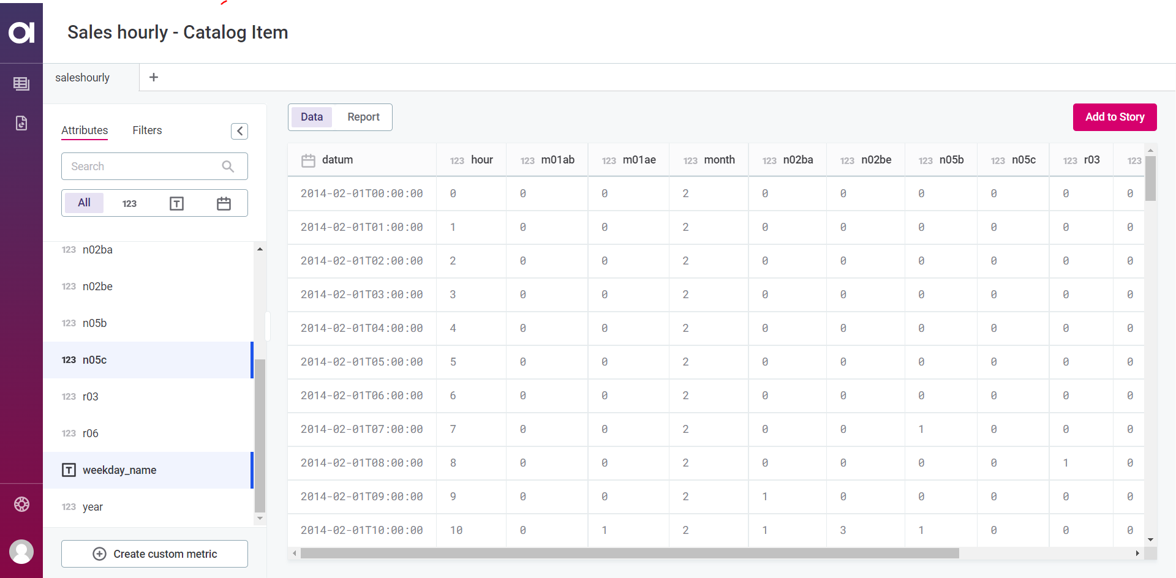Filter attributes by numeric type

tap(129, 203)
